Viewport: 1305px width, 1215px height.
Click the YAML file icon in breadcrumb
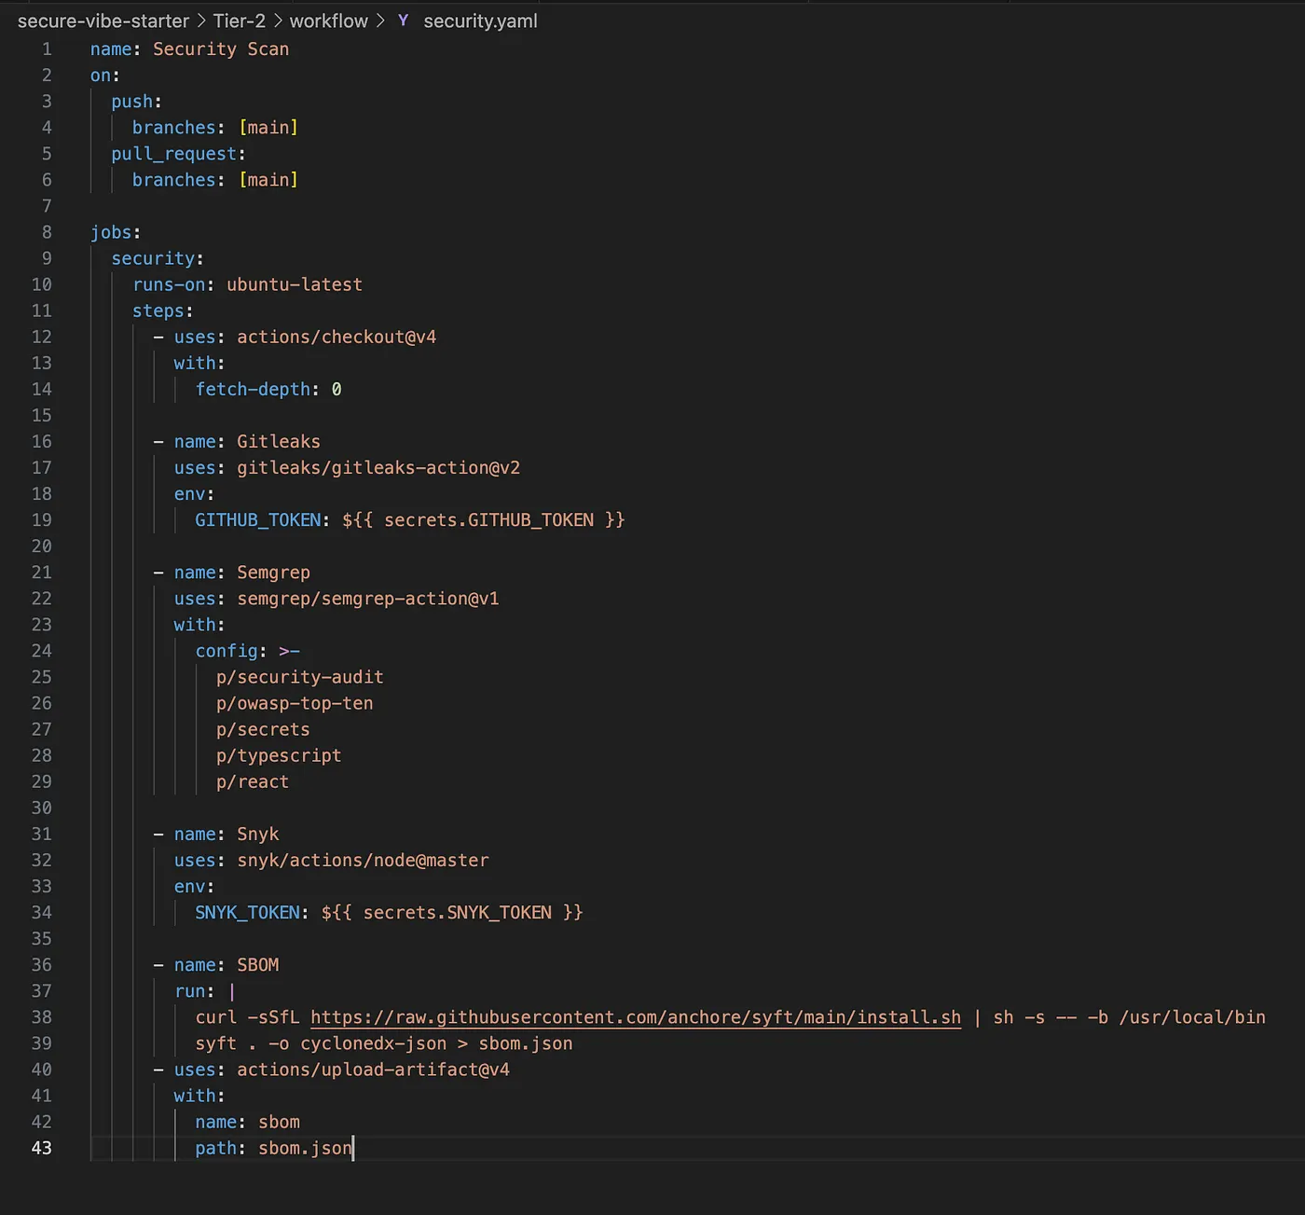click(x=403, y=21)
